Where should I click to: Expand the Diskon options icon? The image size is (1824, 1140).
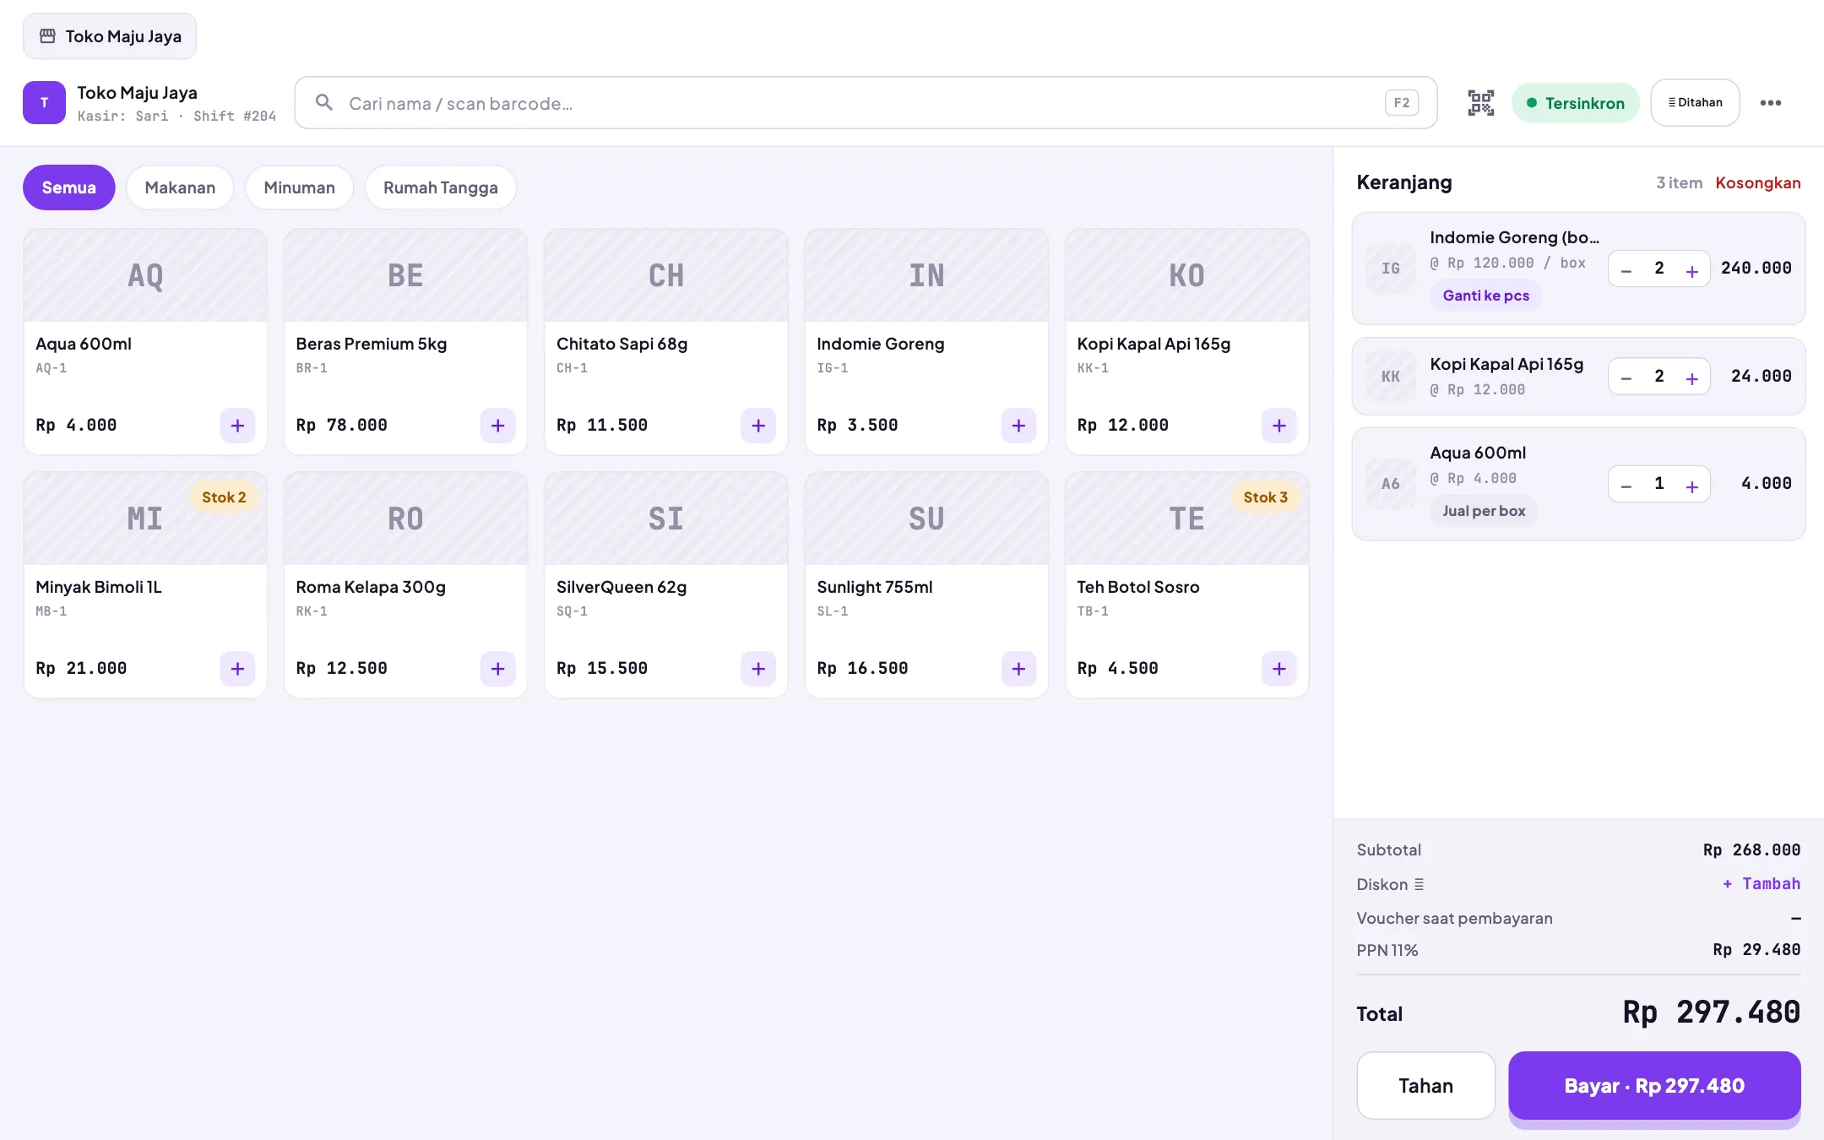pos(1419,884)
